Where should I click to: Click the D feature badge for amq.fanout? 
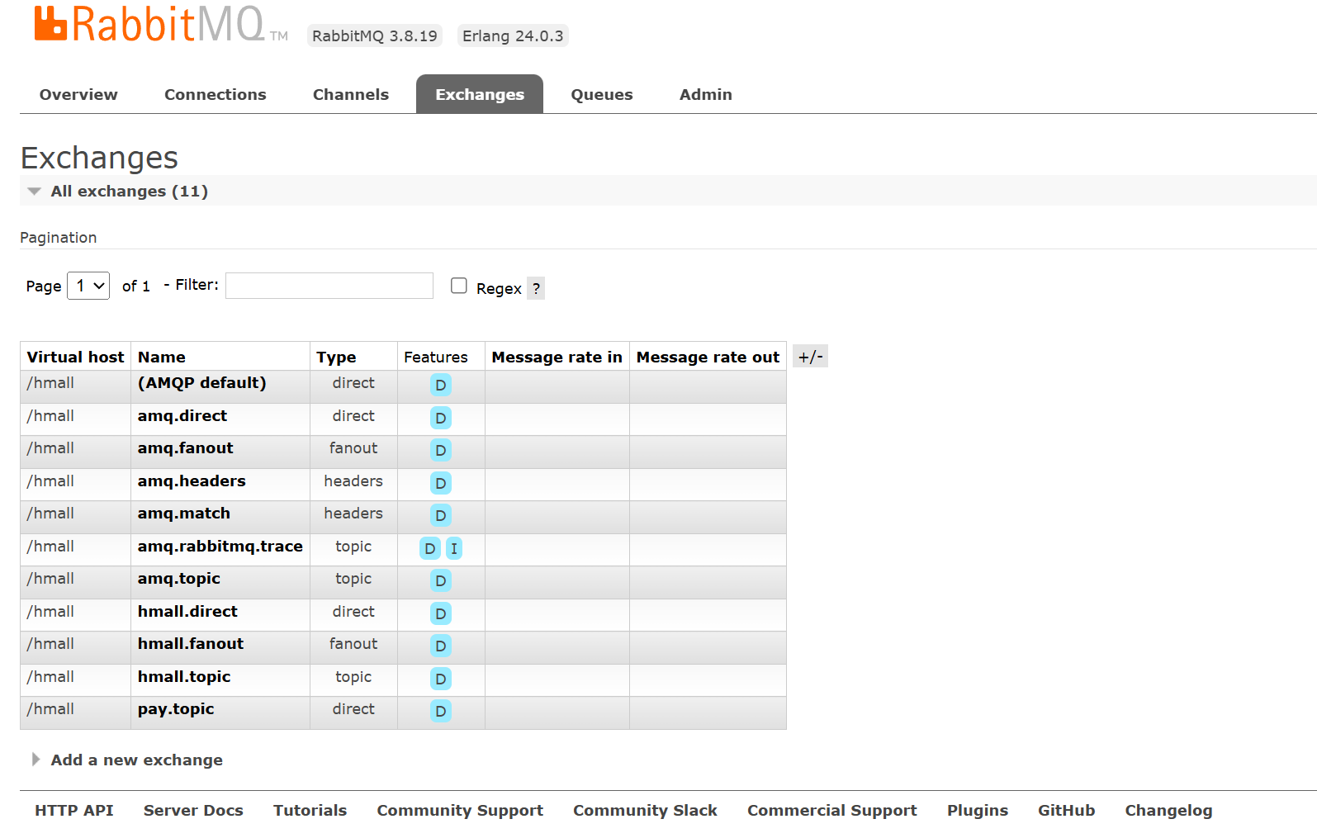441,450
